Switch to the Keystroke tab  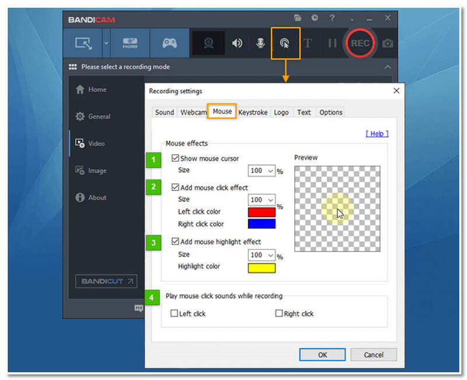click(x=253, y=112)
